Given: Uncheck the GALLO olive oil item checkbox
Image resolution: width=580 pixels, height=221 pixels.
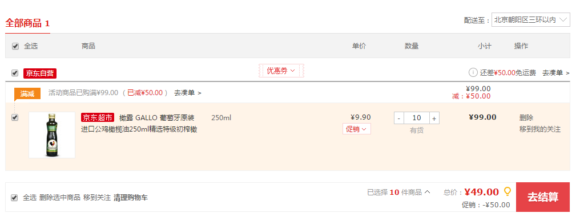Looking at the screenshot, I should pos(15,117).
